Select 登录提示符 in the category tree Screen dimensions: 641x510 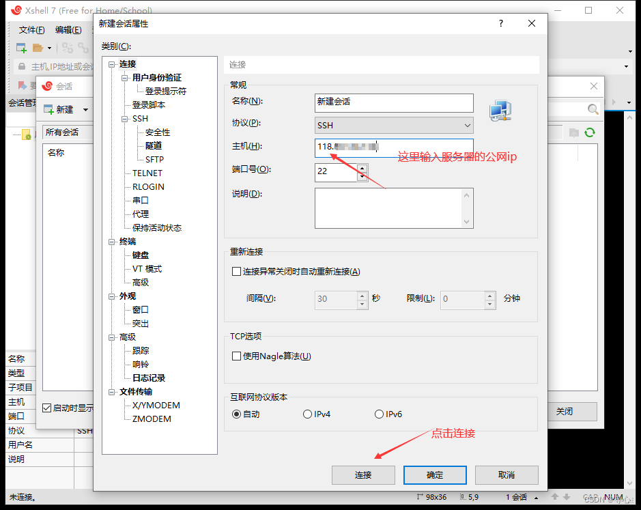point(166,91)
